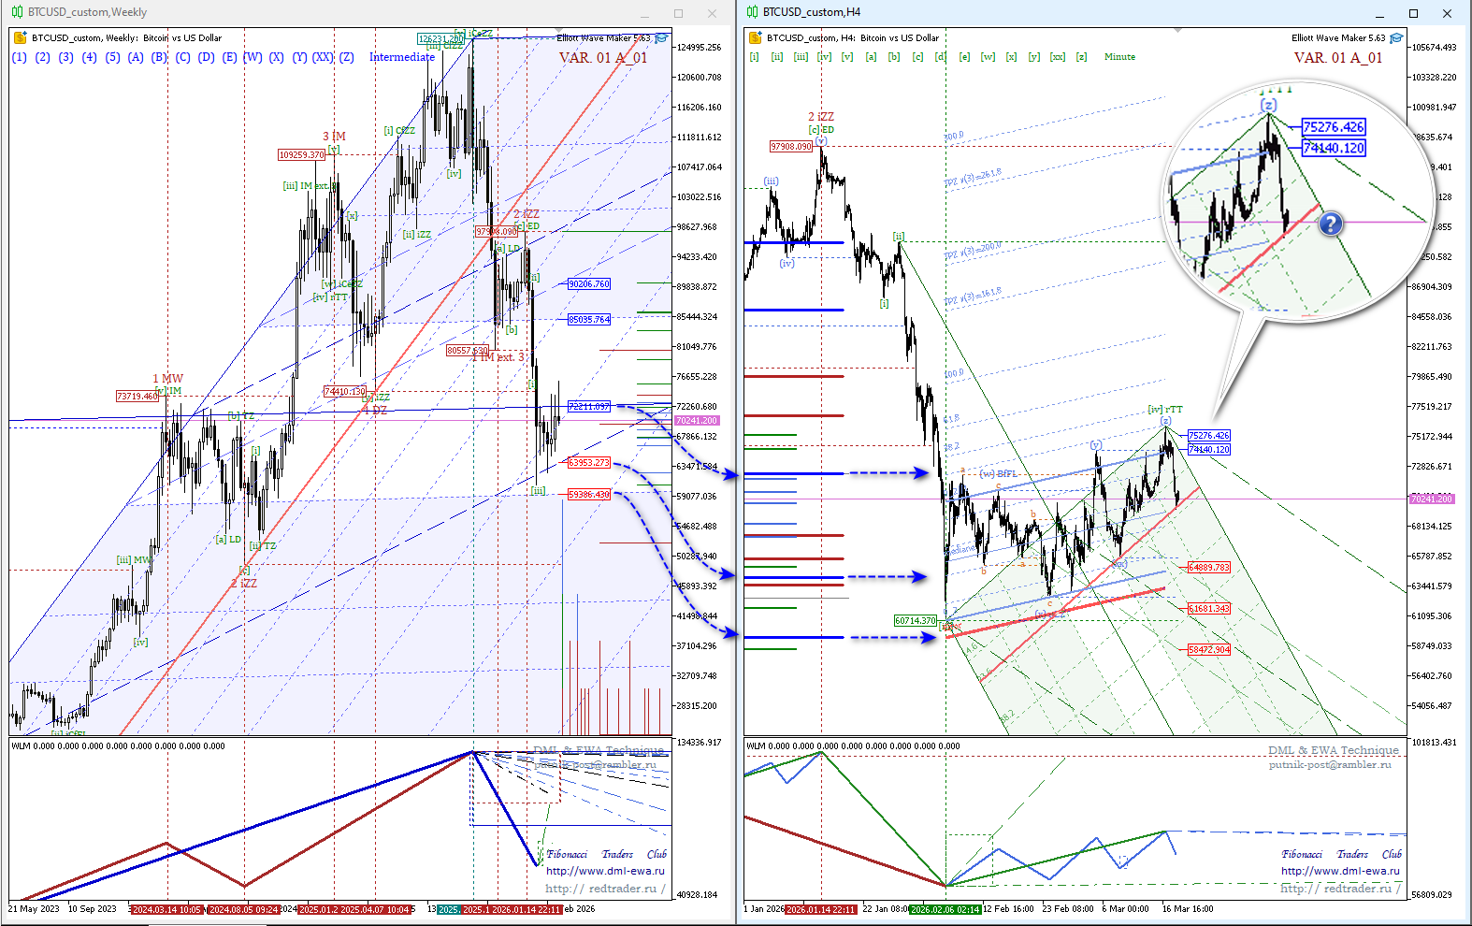Screen dimensions: 1472x926
Task: Pick the (Z) wave label on the Weekly chart
Action: click(346, 57)
